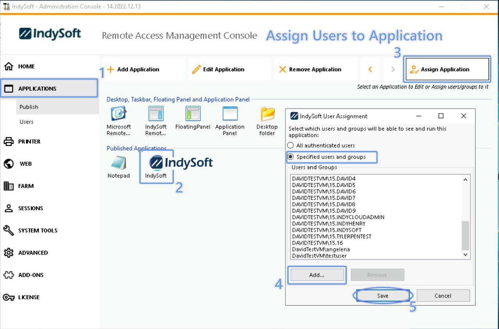The height and width of the screenshot is (329, 499).
Task: Minimize the Administration Console window
Action: click(442, 7)
